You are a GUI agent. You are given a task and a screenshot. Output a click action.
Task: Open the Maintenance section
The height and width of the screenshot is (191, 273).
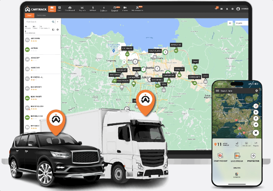tap(138, 9)
